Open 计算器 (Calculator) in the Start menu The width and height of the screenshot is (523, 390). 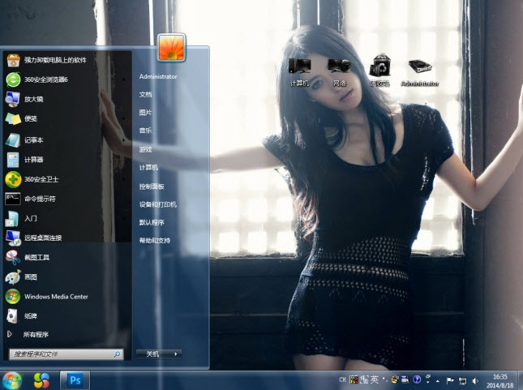[x=32, y=160]
